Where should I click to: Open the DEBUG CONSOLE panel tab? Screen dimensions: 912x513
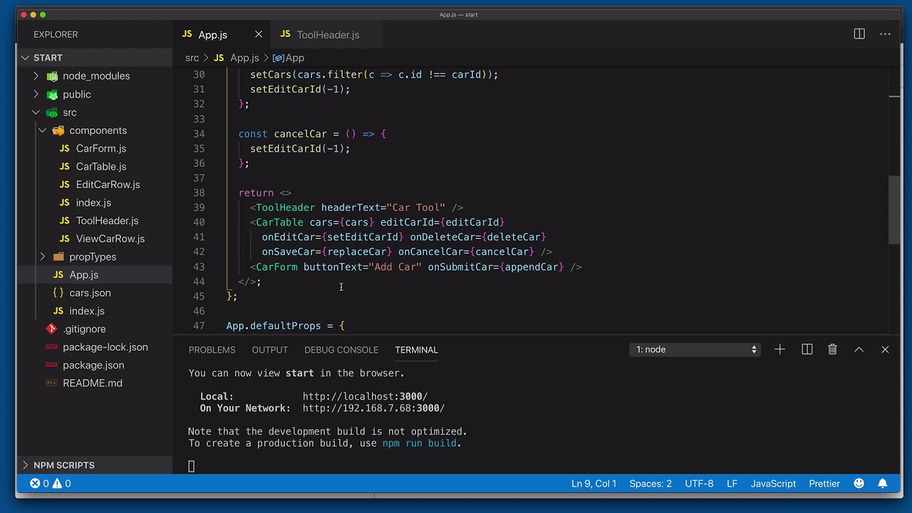tap(341, 350)
